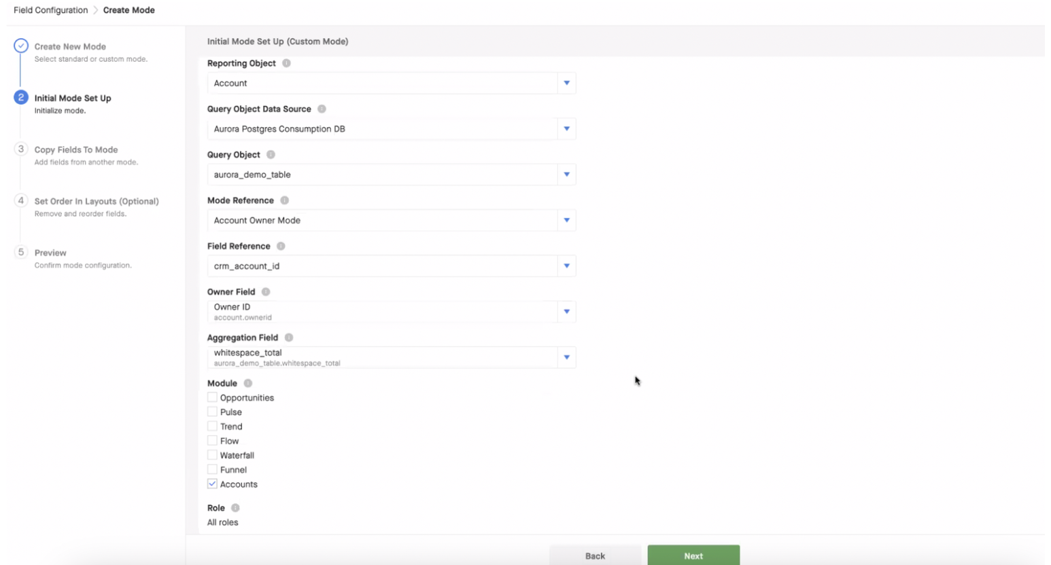
Task: Click step 5 circle icon in wizard
Action: tap(21, 252)
